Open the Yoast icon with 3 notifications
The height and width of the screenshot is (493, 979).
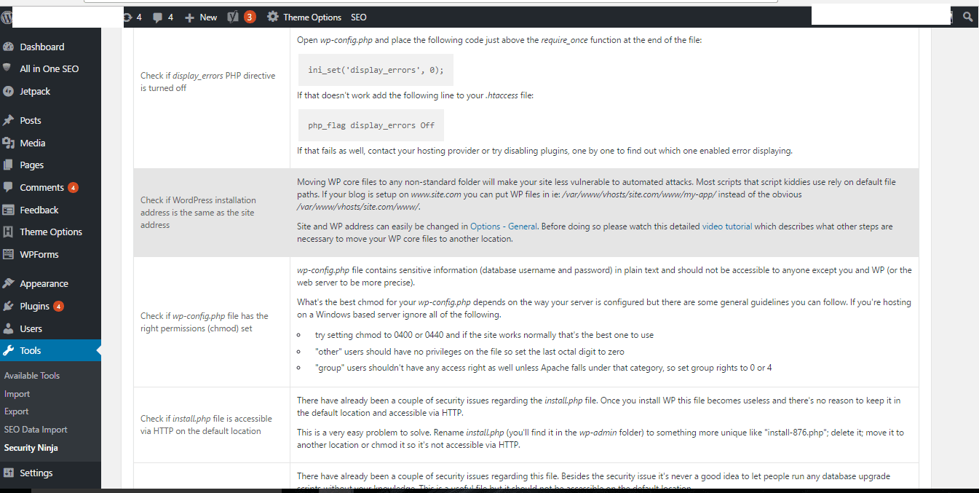[x=242, y=17]
